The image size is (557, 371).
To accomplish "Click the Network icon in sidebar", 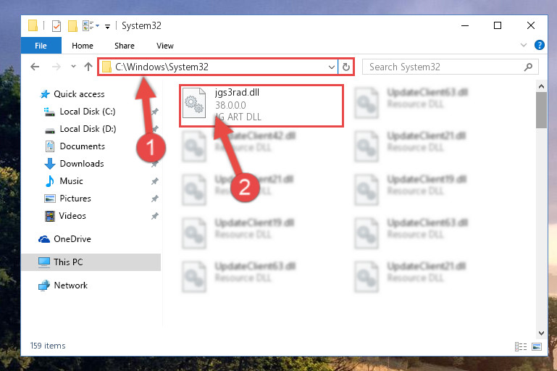I will pyautogui.click(x=44, y=285).
